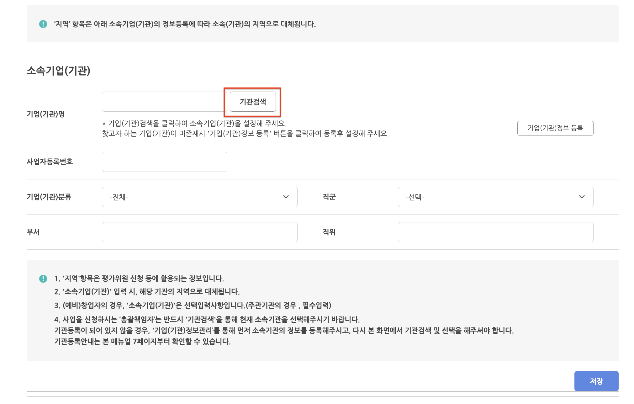Click the 직군 field label
634x404 pixels.
(x=329, y=197)
